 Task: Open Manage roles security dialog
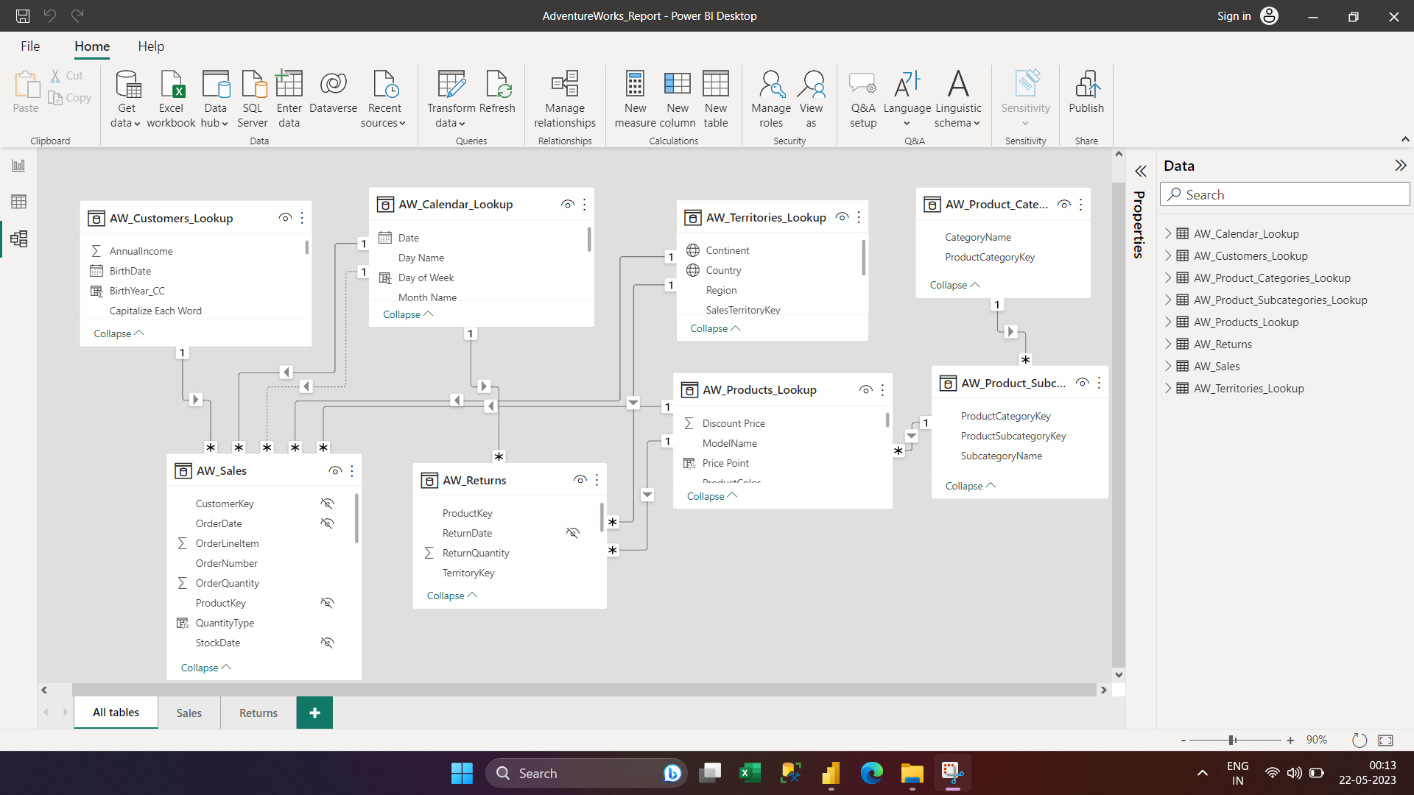point(771,99)
